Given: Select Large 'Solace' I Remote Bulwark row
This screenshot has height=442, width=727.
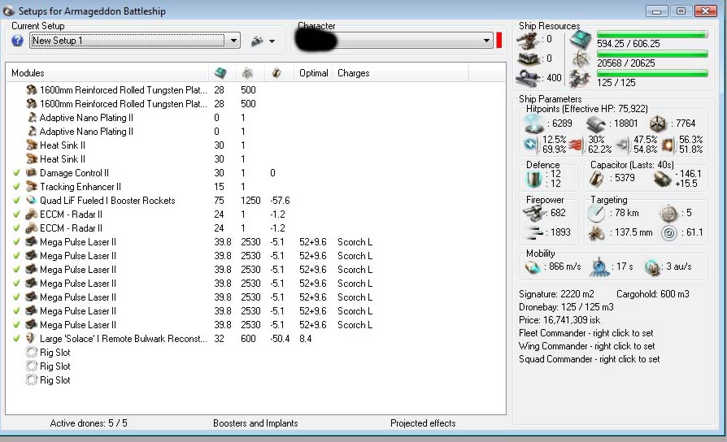Looking at the screenshot, I should 256,339.
